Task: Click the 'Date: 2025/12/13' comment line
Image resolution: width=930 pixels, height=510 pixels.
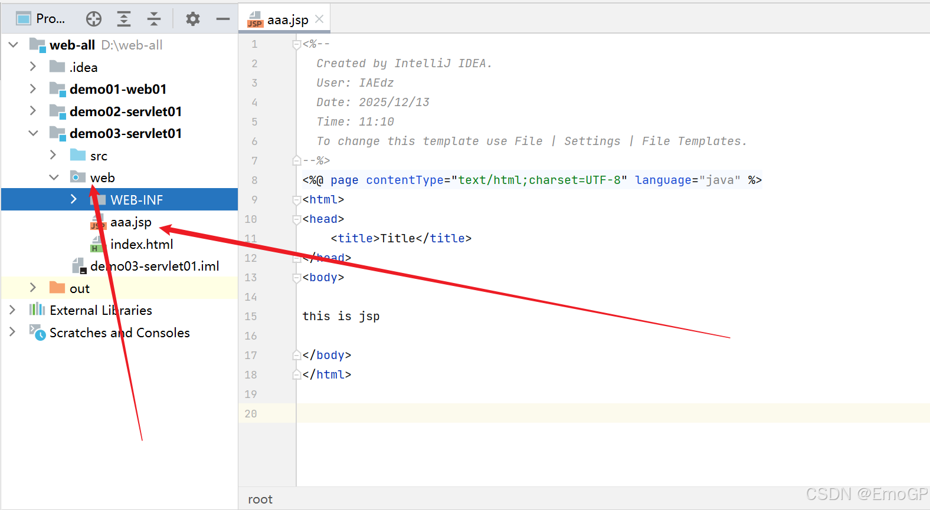Action: coord(373,102)
